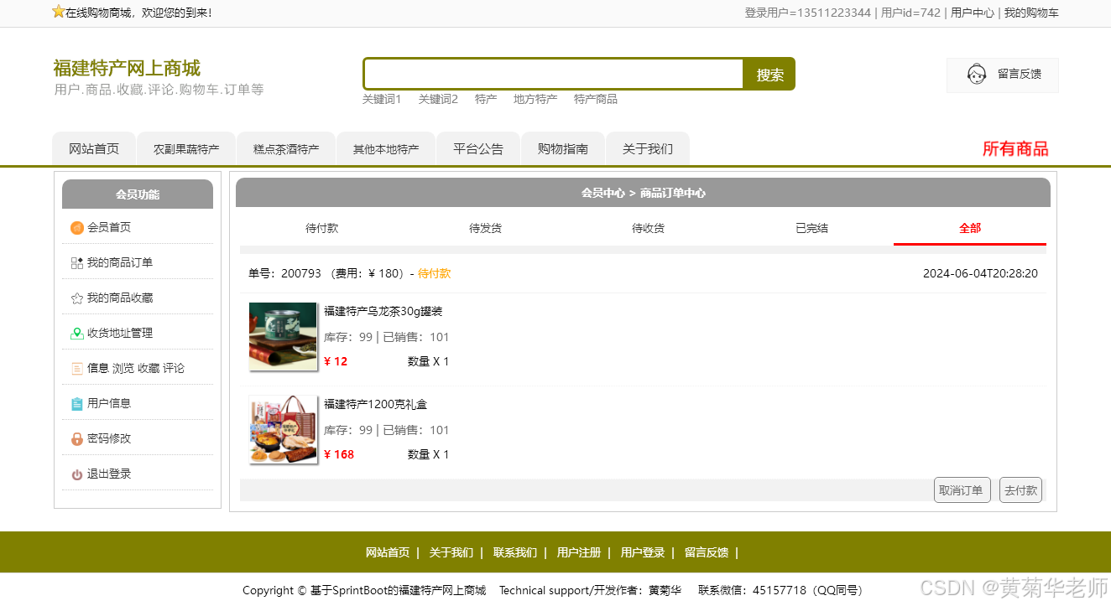Click footer link 联系我们
1111x606 pixels.
point(515,553)
